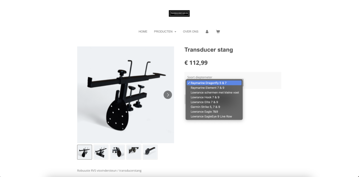Show the third product thumbnail
This screenshot has width=359, height=177.
pos(117,152)
